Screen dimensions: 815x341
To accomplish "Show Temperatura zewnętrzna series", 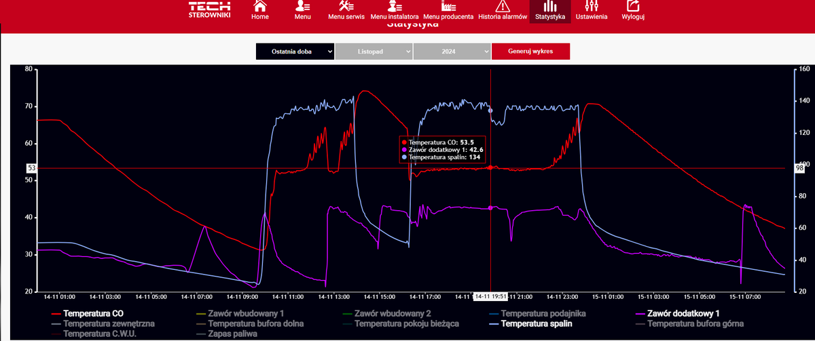I will pos(109,324).
